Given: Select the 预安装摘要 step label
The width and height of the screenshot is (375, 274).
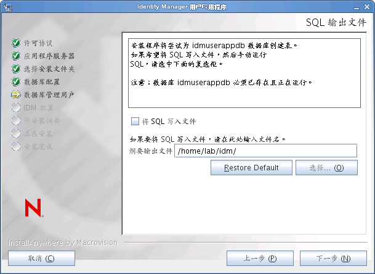Looking at the screenshot, I should pyautogui.click(x=42, y=121).
